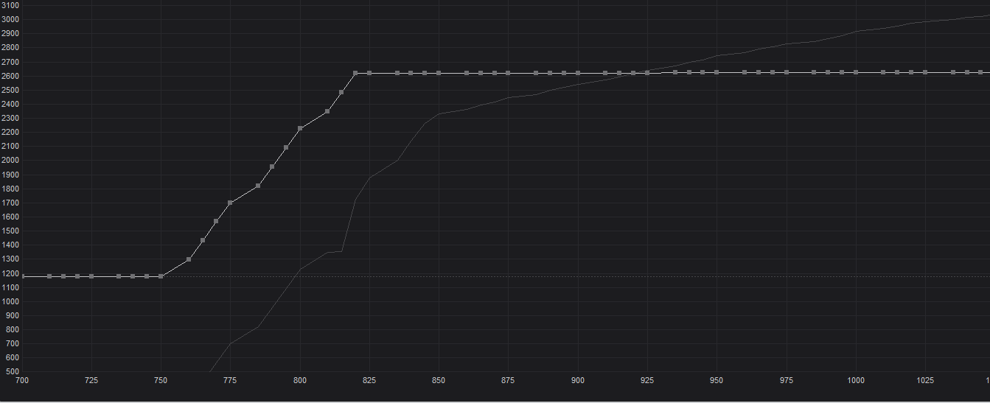The height and width of the screenshot is (403, 990).
Task: Select the plateau curve point at 1025 mV
Action: (925, 72)
